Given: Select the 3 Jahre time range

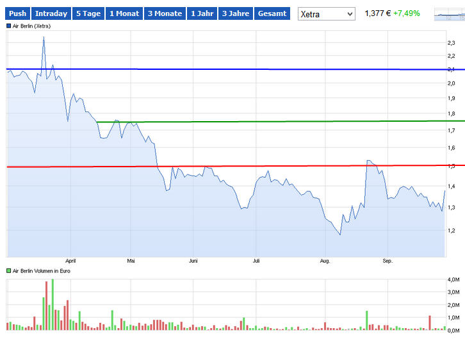Looking at the screenshot, I should coord(236,13).
